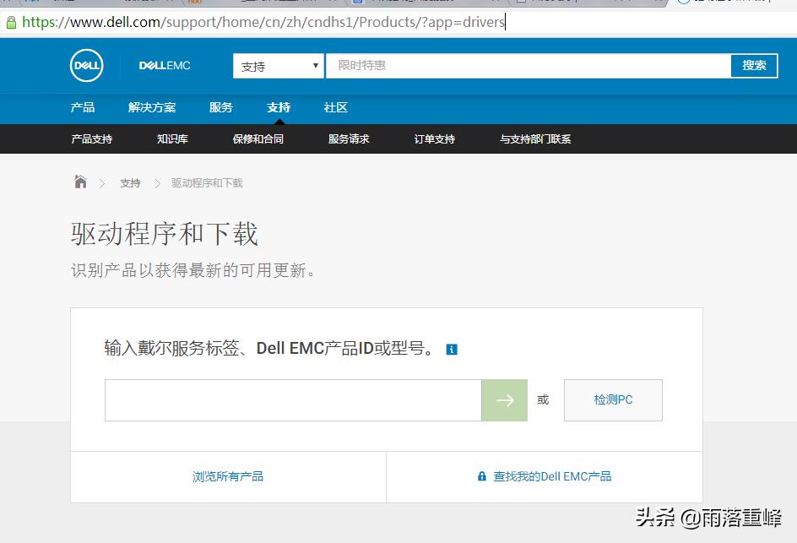Select the DELLEMC logo
Screen dimensions: 797x543
164,65
